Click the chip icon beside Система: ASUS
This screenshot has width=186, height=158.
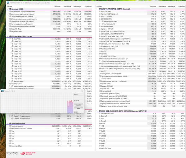click(x=10, y=9)
